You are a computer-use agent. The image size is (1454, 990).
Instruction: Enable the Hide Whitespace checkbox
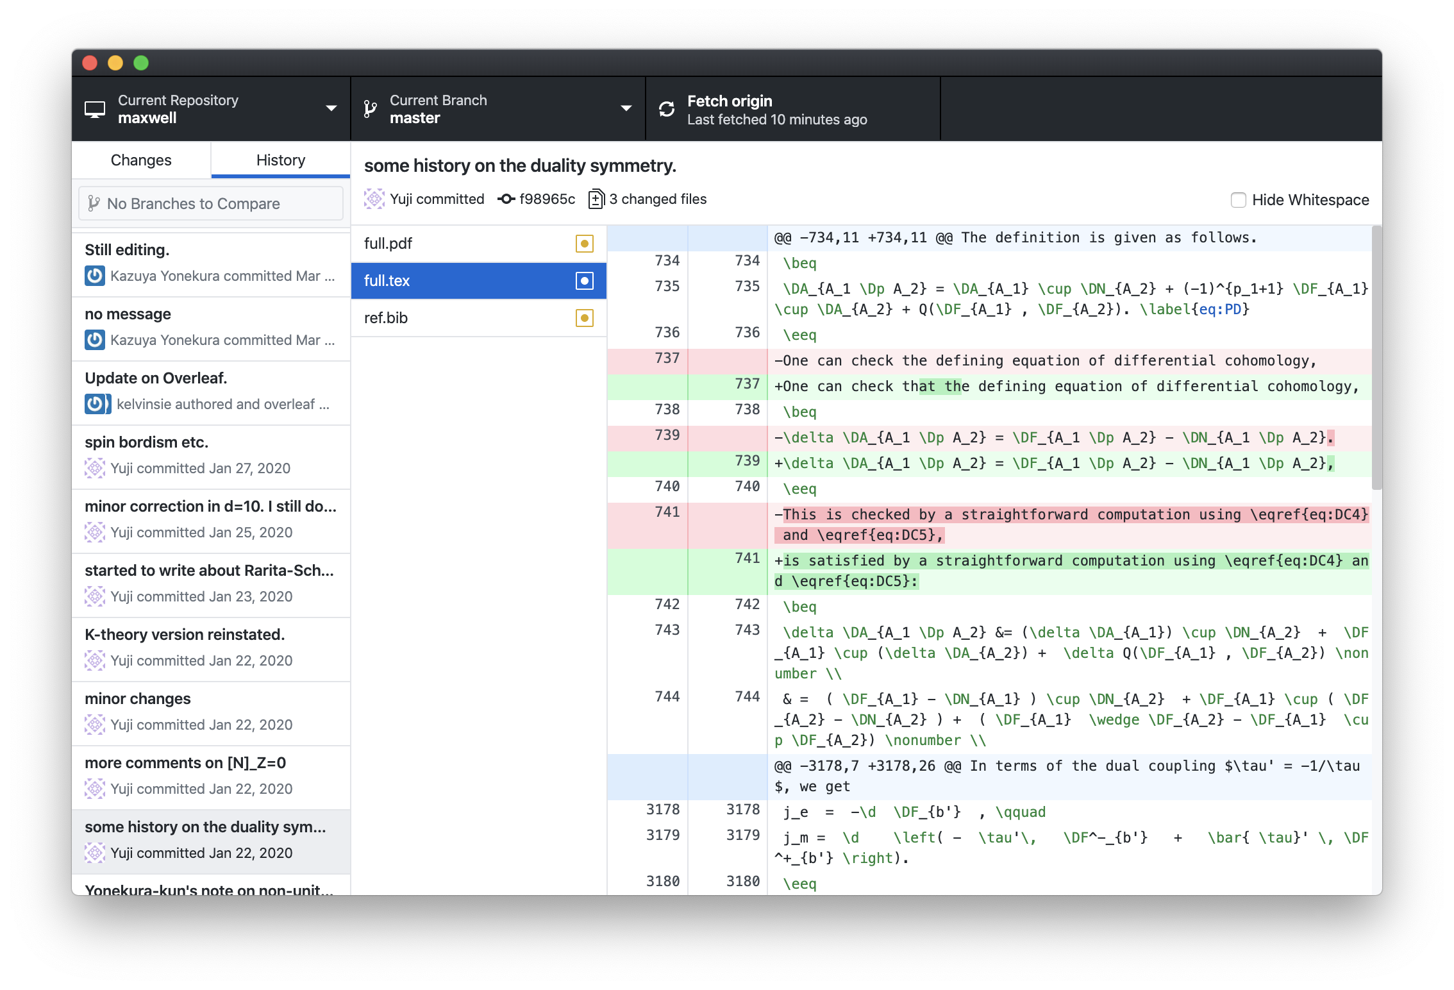click(1238, 200)
